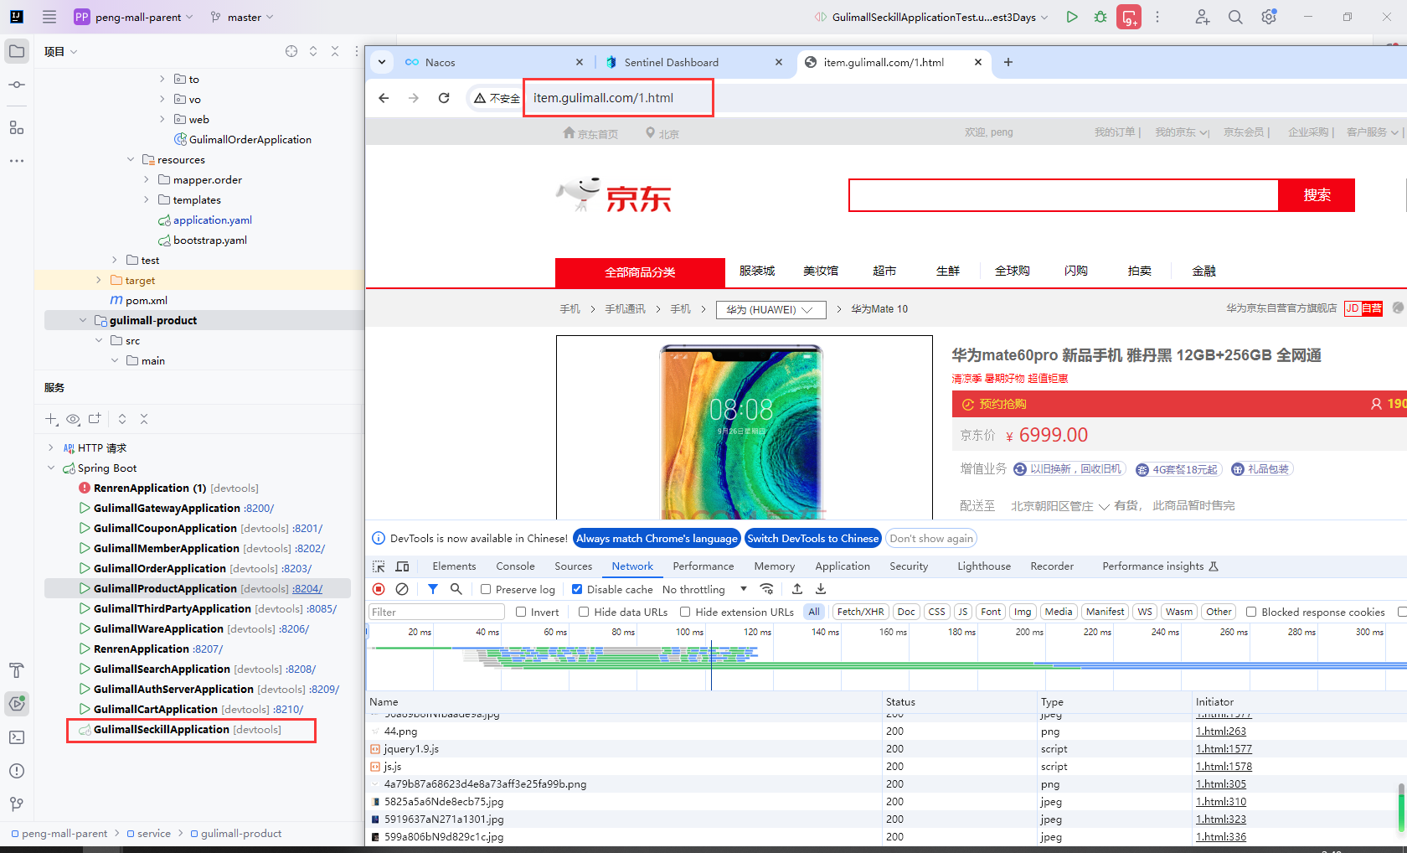Viewport: 1407px width, 853px height.
Task: Stop recording network log red button
Action: coord(379,589)
